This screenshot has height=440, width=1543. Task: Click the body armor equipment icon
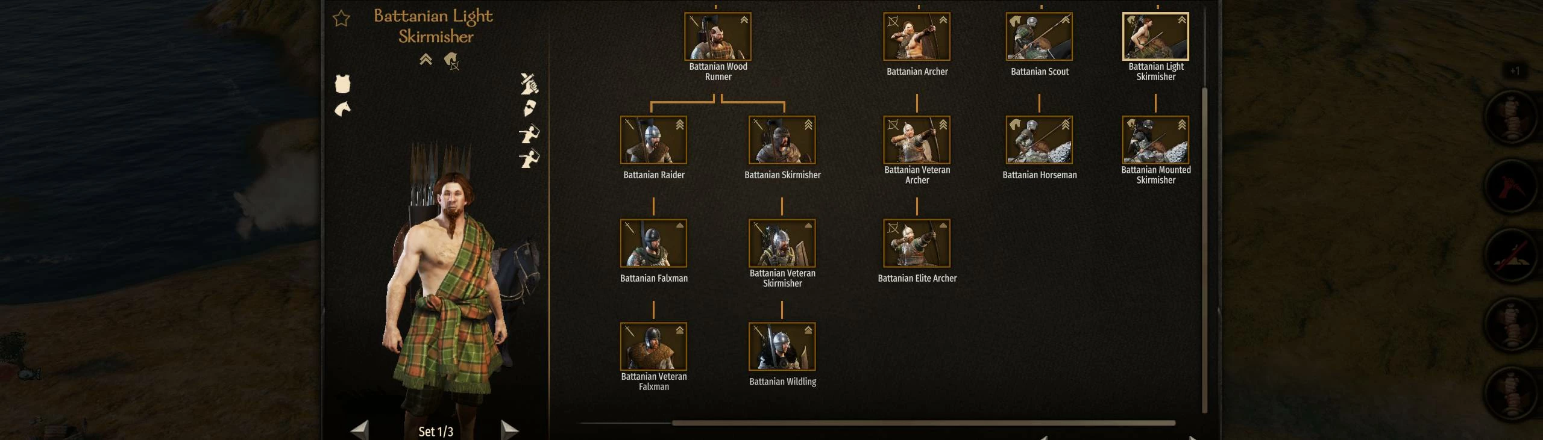click(x=343, y=84)
